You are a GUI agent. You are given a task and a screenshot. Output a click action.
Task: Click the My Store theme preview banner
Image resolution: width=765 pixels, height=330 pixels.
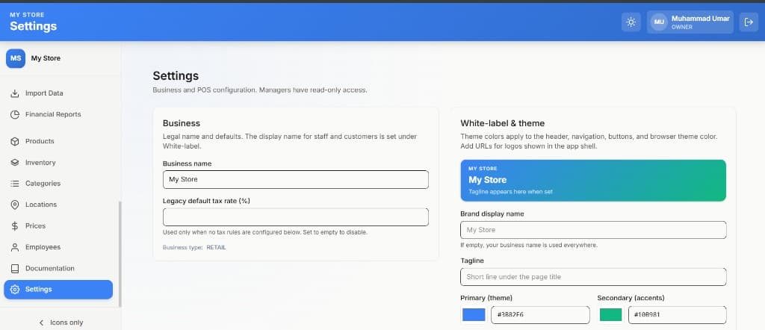click(593, 181)
